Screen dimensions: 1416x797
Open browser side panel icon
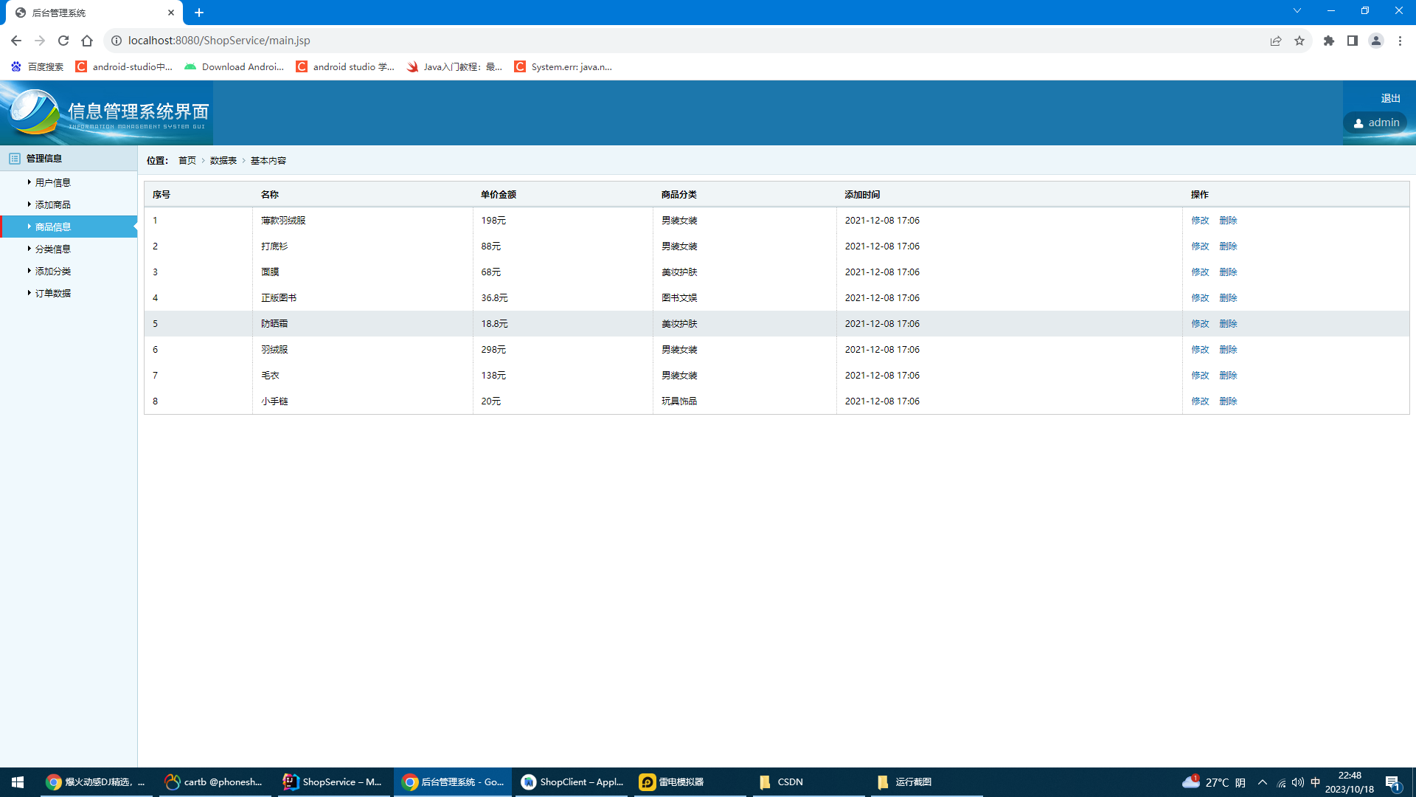point(1353,41)
